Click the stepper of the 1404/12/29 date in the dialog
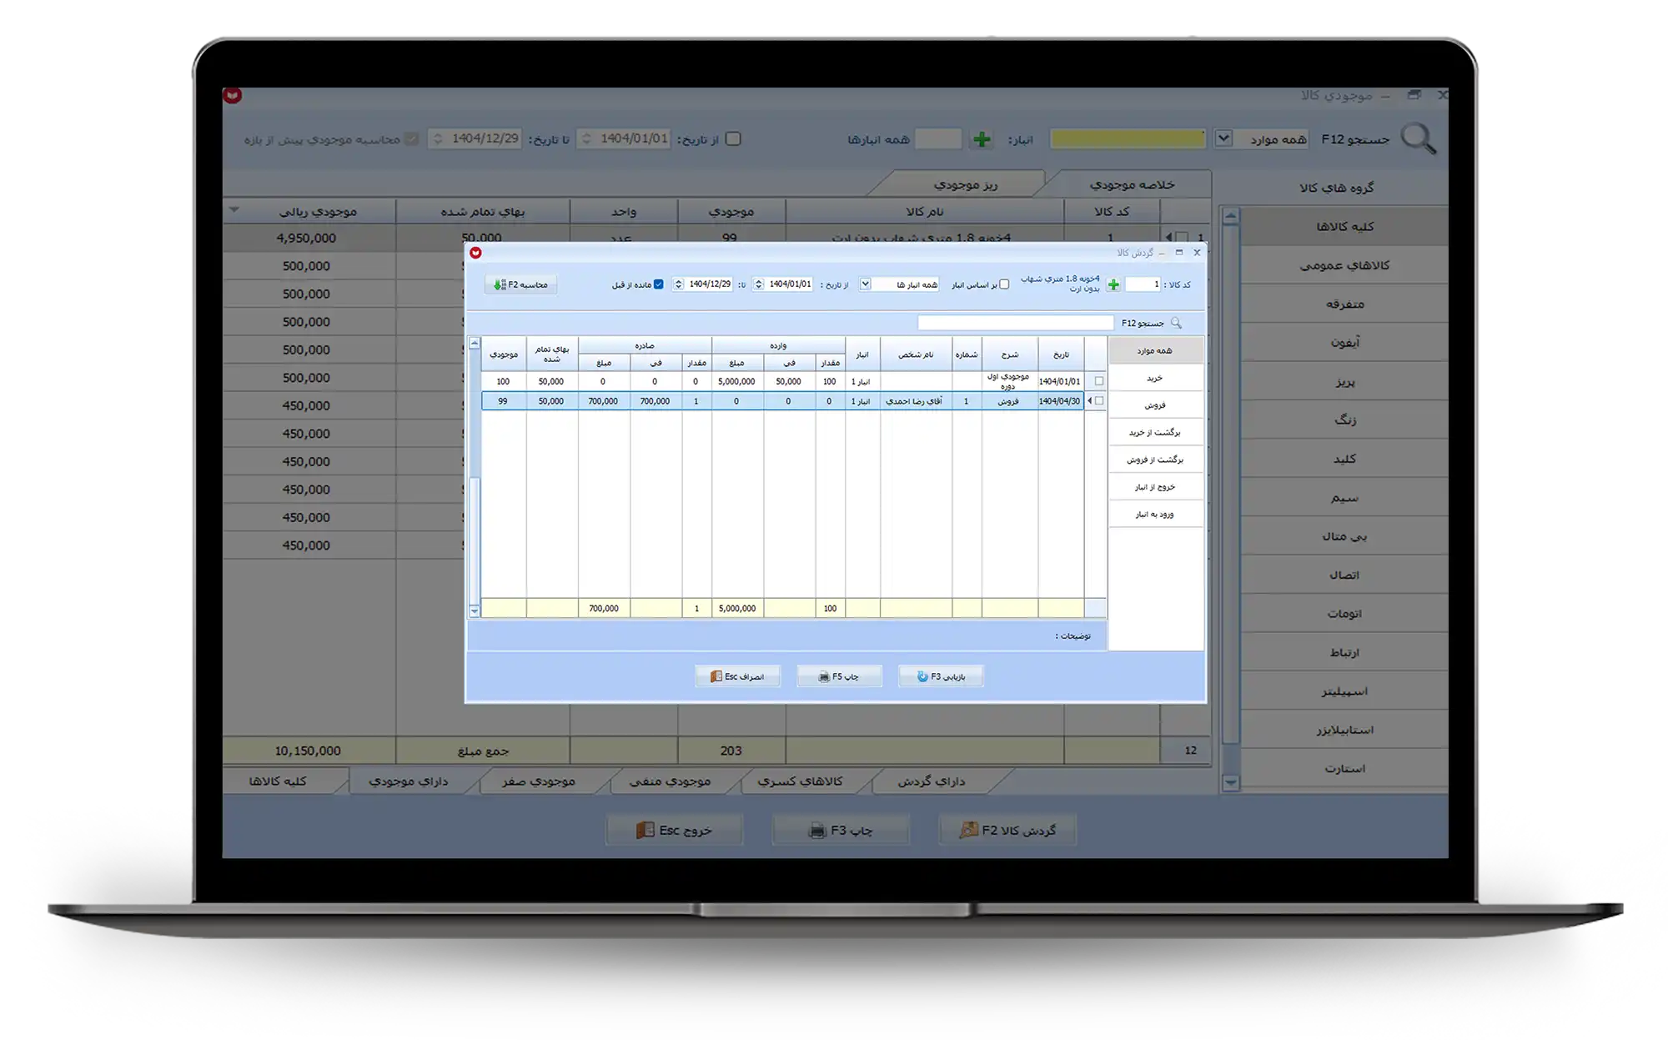1668x1040 pixels. tap(678, 284)
